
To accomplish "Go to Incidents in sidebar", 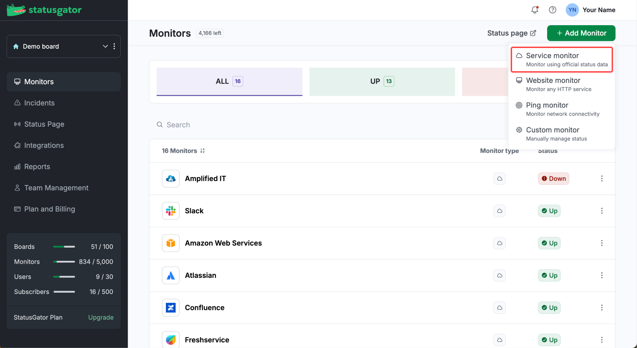I will 64,103.
